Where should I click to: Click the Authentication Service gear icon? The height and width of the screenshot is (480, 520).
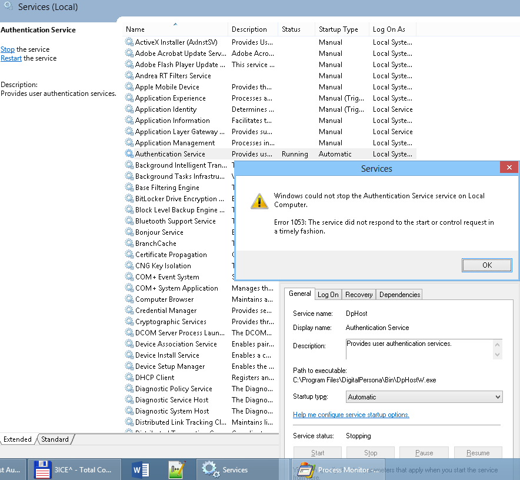click(129, 154)
